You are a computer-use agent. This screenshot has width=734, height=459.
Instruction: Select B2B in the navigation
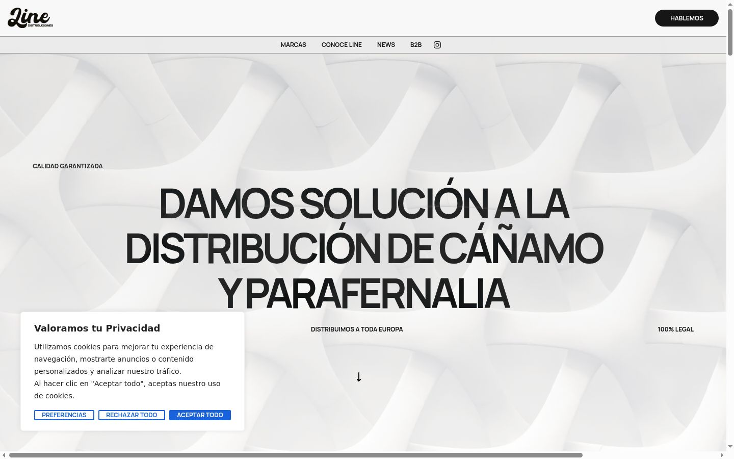tap(416, 45)
